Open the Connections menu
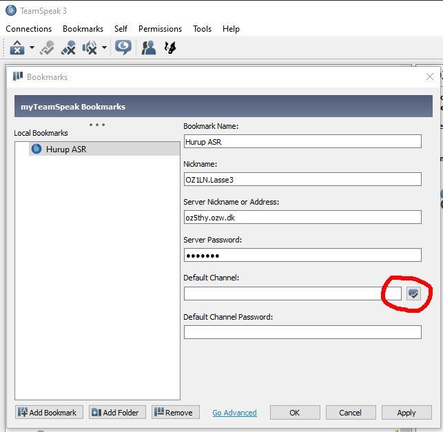443x432 pixels. coord(28,29)
